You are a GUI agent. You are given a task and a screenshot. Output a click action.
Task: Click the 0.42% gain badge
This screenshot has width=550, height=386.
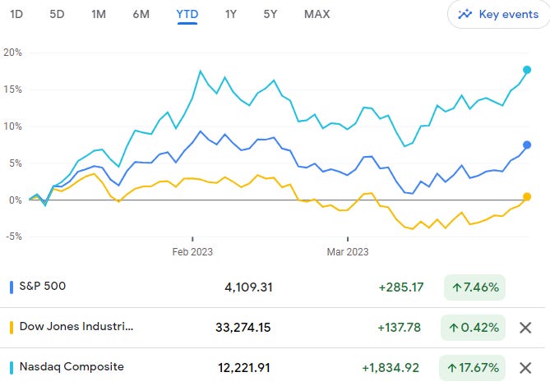coord(474,328)
